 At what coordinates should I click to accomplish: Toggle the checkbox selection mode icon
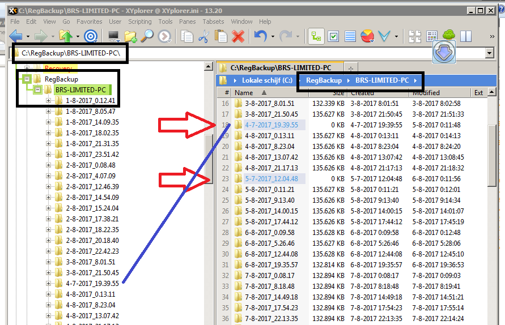pos(333,36)
